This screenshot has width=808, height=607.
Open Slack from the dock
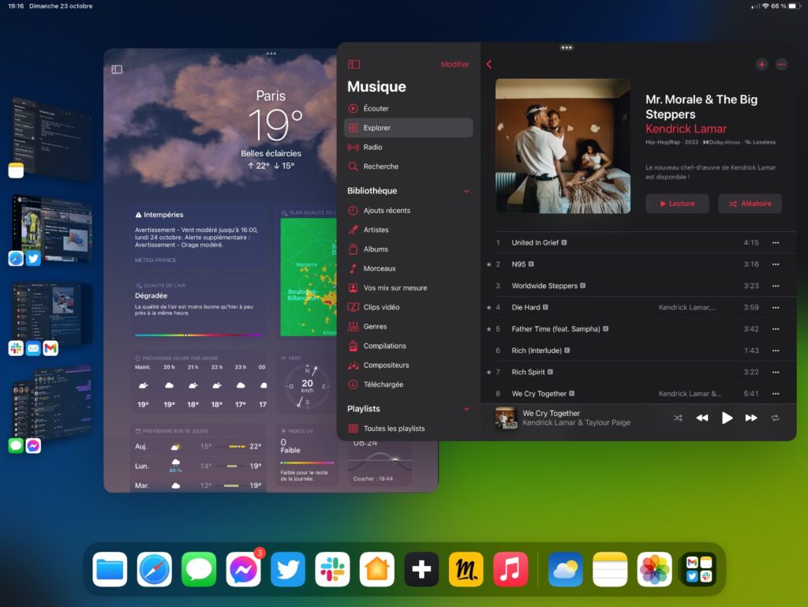[x=332, y=569]
